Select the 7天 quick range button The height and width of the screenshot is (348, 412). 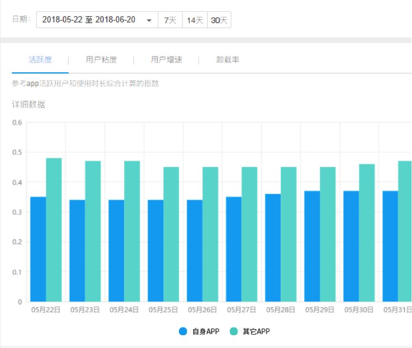[x=170, y=20]
